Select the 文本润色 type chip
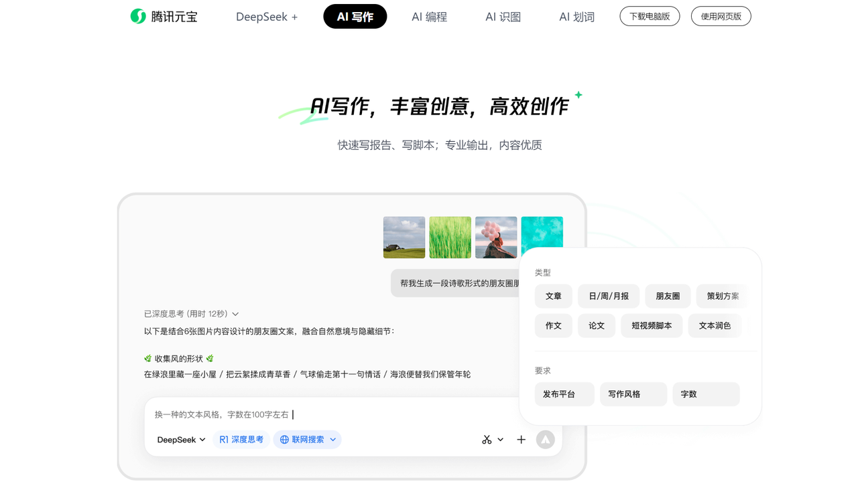The height and width of the screenshot is (484, 858). click(x=715, y=325)
